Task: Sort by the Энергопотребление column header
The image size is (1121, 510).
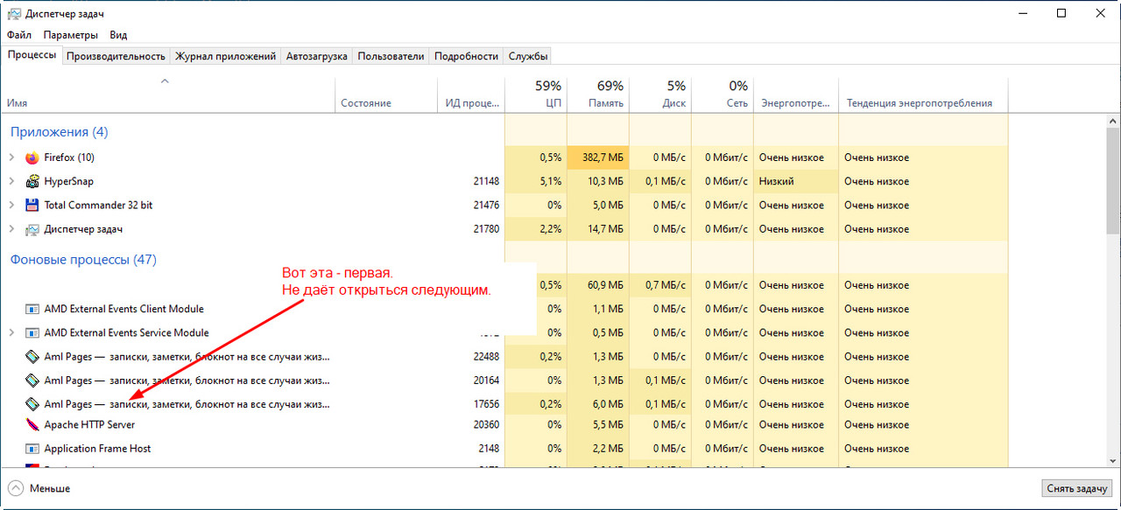Action: 796,94
